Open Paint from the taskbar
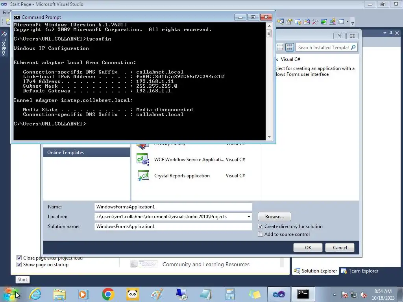403x302 pixels. click(157, 294)
